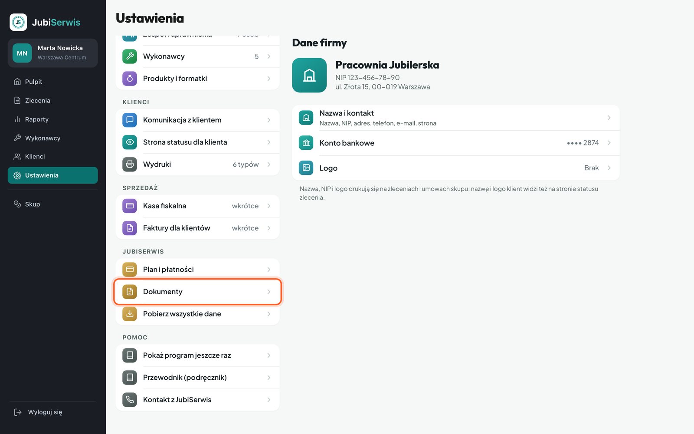Image resolution: width=694 pixels, height=434 pixels.
Task: Click the book icon for Przewodnik (podręcznik)
Action: [130, 378]
